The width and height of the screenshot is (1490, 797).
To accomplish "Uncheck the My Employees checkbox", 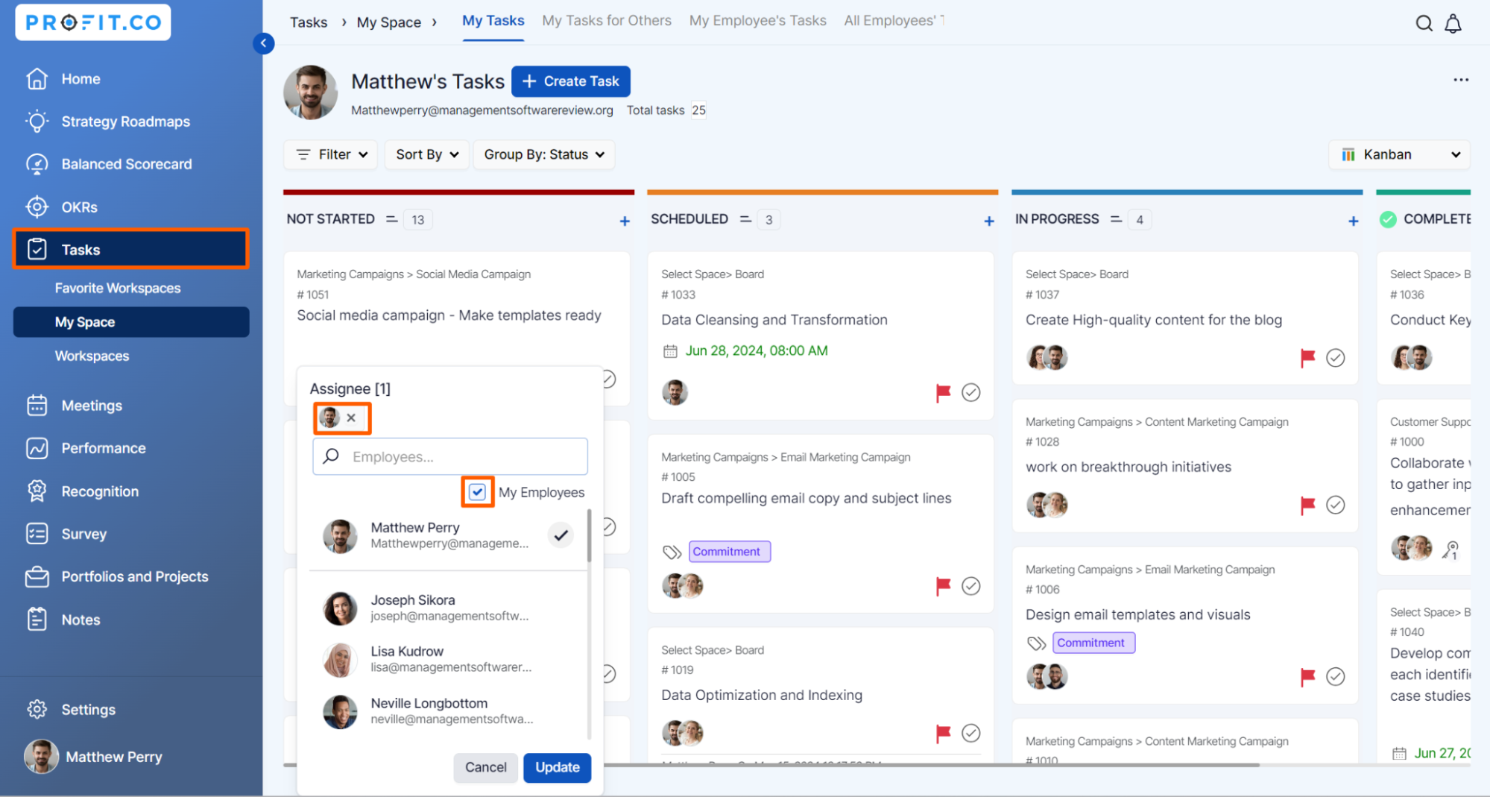I will pyautogui.click(x=477, y=492).
